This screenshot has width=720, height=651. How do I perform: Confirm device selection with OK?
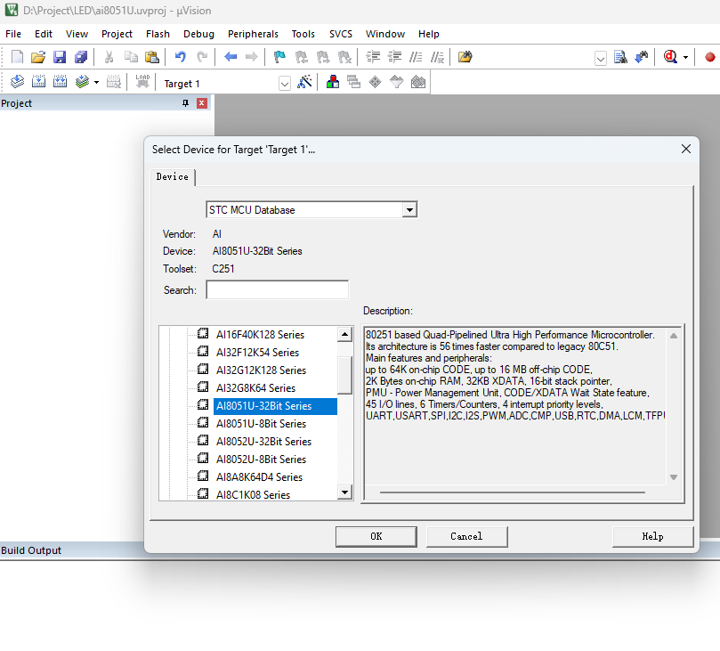click(x=376, y=537)
